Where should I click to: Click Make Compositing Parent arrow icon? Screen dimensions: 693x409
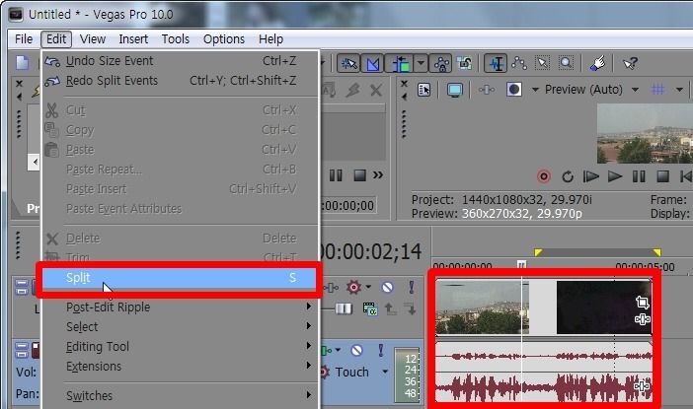pyautogui.click(x=390, y=308)
